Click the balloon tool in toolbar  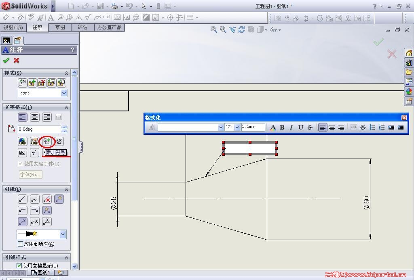click(x=61, y=18)
